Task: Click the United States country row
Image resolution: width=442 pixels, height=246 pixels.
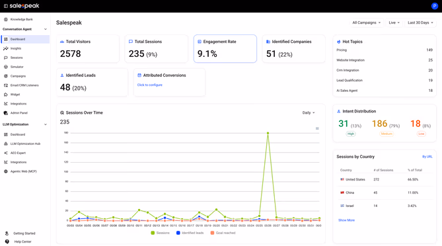Action: click(x=385, y=179)
